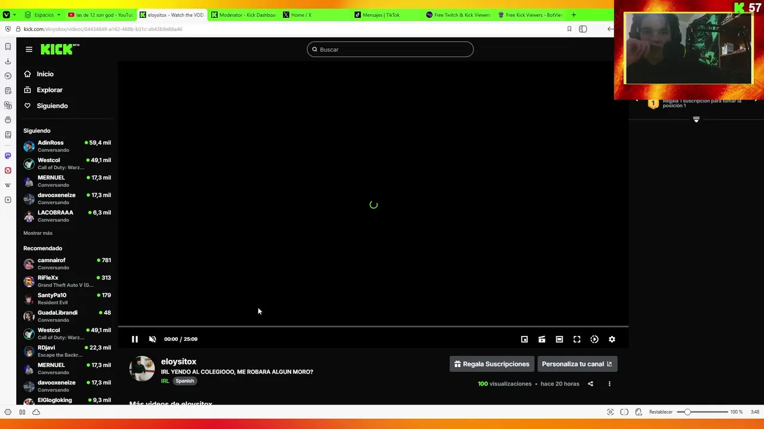Click eloysitox channel avatar

[142, 369]
